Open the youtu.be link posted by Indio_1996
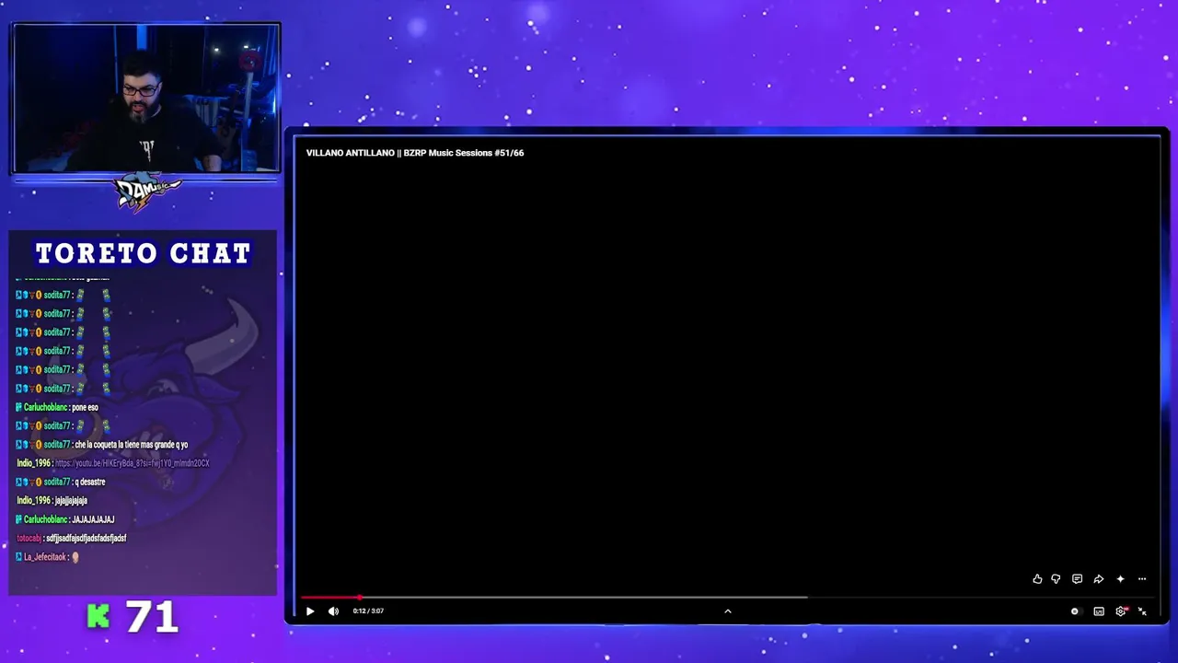 tap(133, 463)
